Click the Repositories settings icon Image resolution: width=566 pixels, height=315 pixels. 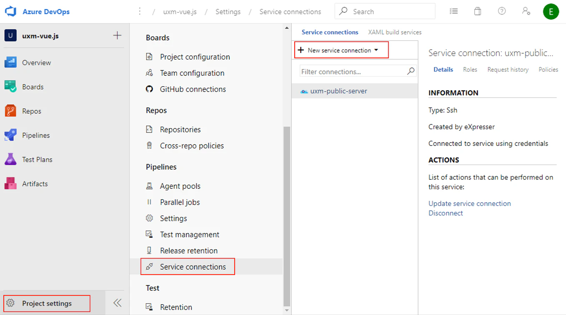click(x=149, y=129)
